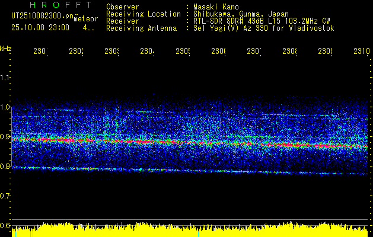373x237 pixels.
Task: Click the yellow signal level graph
Action: (189, 230)
